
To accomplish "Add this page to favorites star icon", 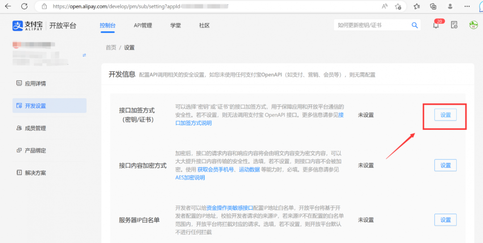I will click(398, 6).
